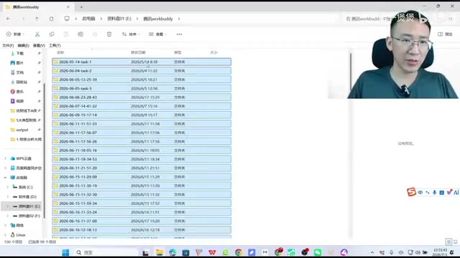
Task: Select 资料盘02 (F:) in the navigation tree
Action: coord(29,216)
